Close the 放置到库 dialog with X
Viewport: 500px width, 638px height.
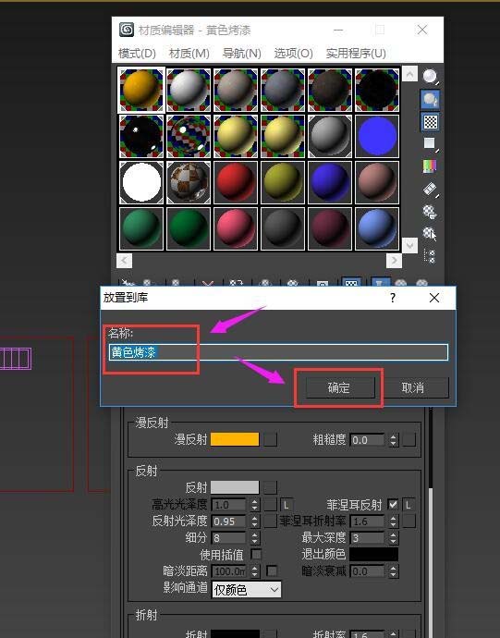coord(434,298)
